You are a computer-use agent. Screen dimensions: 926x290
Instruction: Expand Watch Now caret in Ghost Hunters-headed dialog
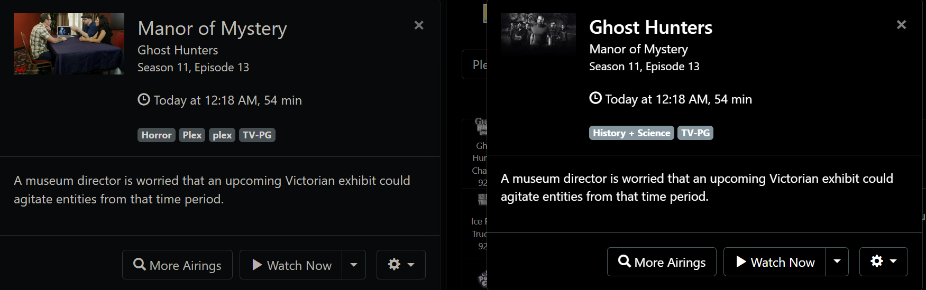point(837,261)
